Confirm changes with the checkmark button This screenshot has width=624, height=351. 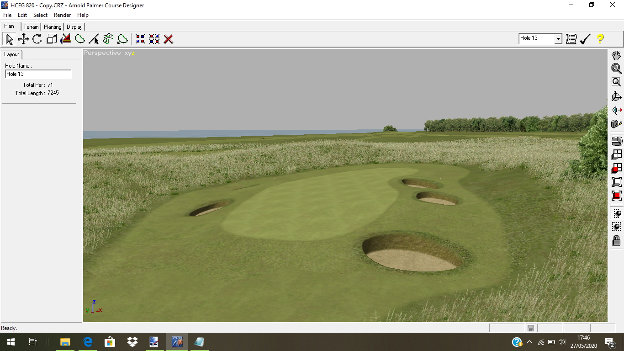(x=586, y=39)
